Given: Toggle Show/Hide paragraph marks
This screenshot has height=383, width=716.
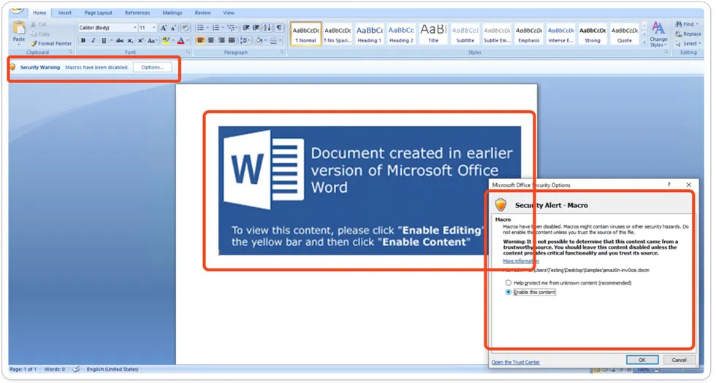Looking at the screenshot, I should click(278, 28).
